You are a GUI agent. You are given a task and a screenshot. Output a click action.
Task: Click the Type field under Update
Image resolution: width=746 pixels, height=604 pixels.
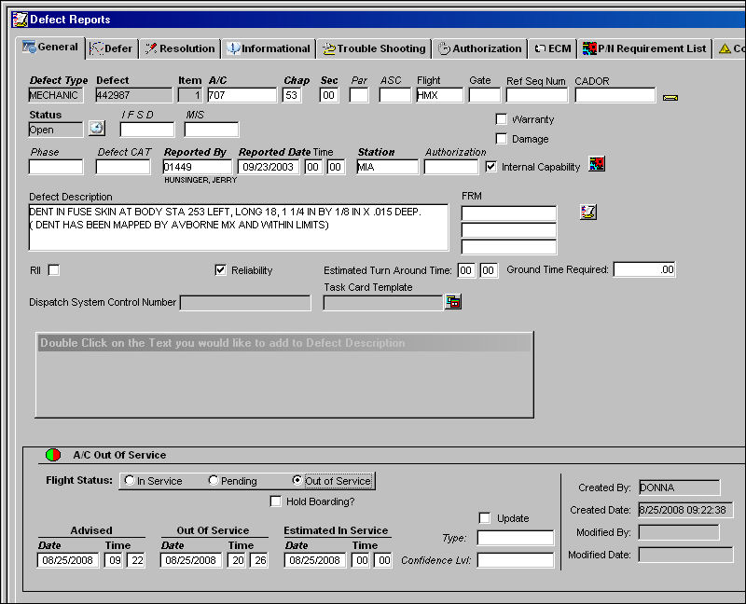[516, 538]
